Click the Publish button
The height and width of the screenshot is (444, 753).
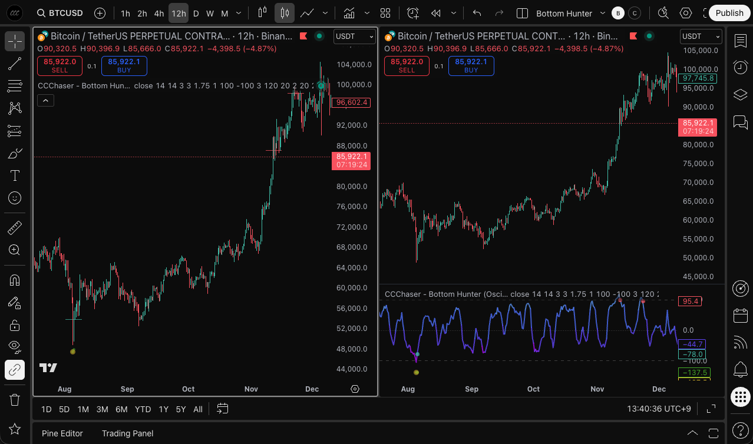point(729,13)
